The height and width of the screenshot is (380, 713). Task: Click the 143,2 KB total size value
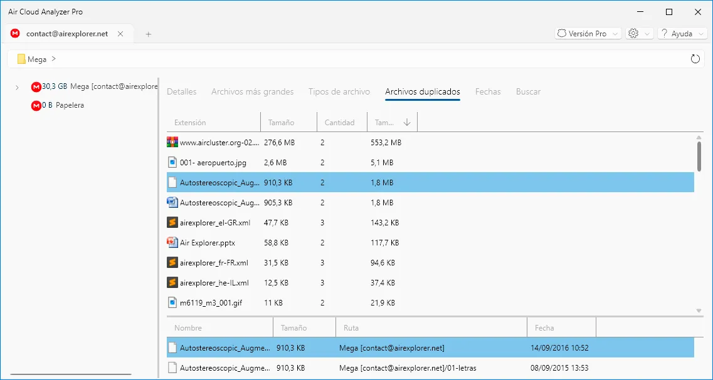384,222
